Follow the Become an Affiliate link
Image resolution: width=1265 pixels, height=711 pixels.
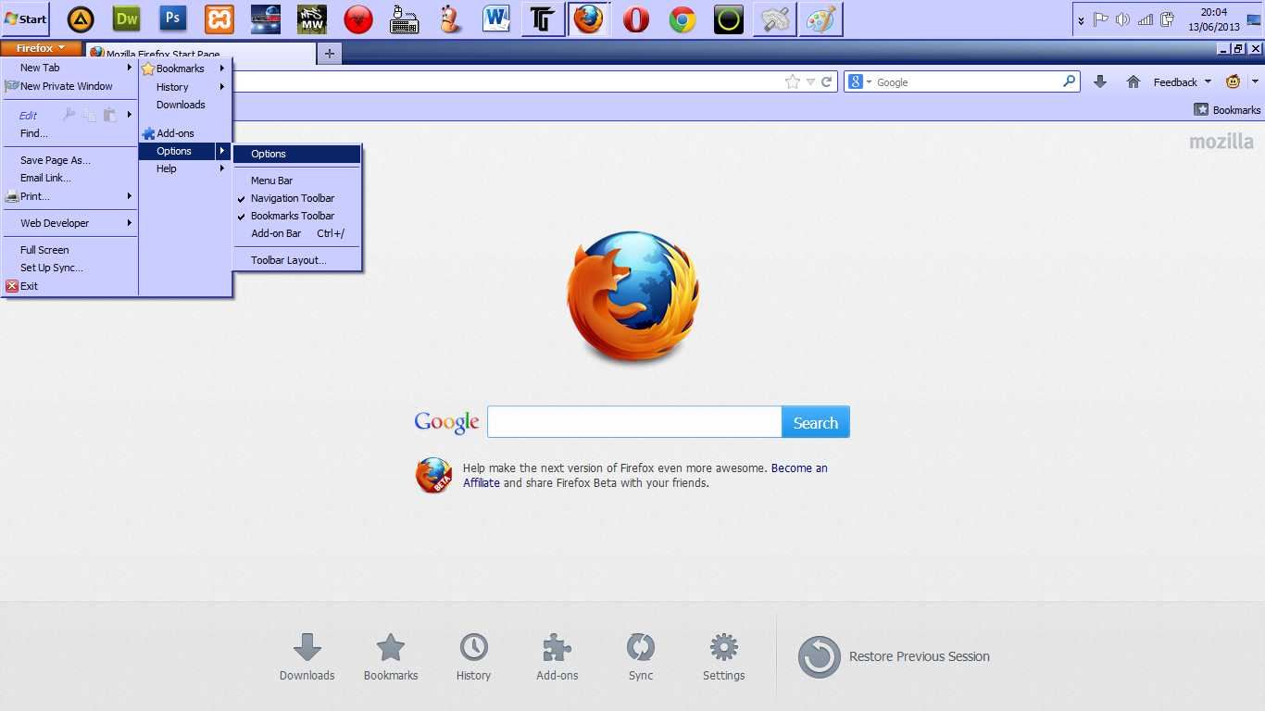coord(645,475)
